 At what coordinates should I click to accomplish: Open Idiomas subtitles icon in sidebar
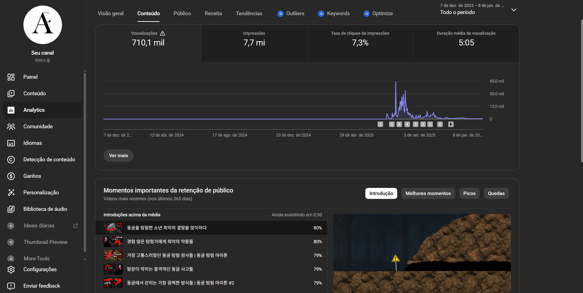(x=11, y=143)
